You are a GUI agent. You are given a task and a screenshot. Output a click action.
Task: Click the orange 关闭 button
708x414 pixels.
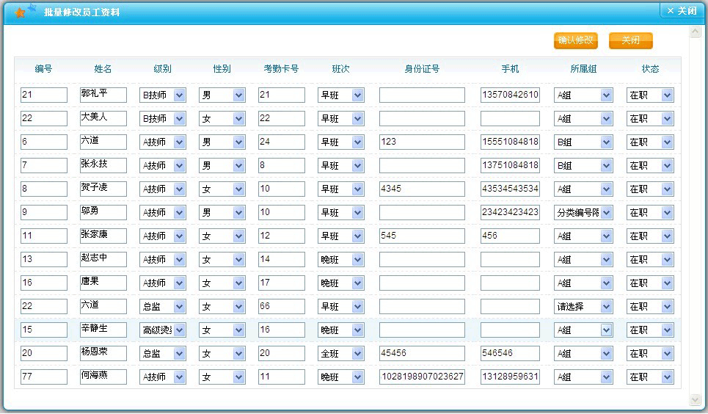point(630,40)
